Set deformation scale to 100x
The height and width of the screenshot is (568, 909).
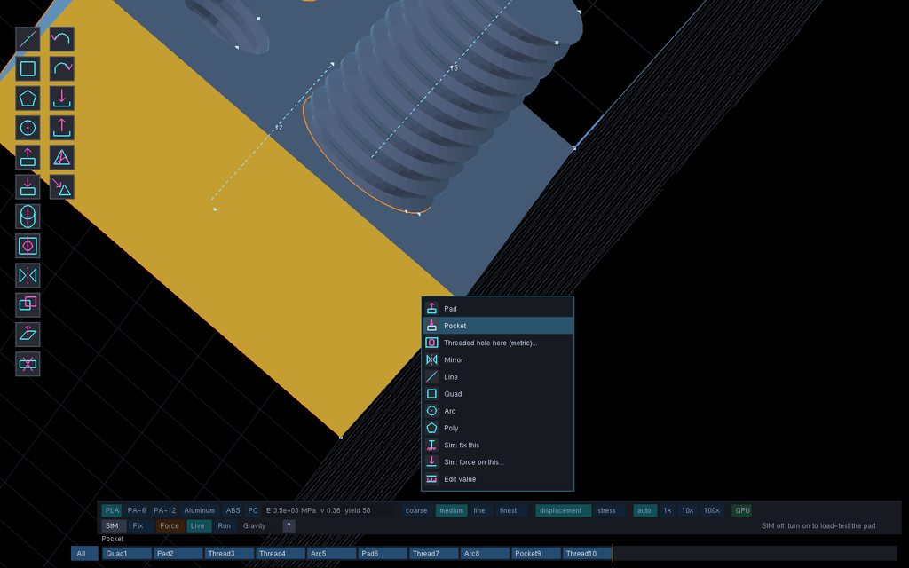pos(711,510)
